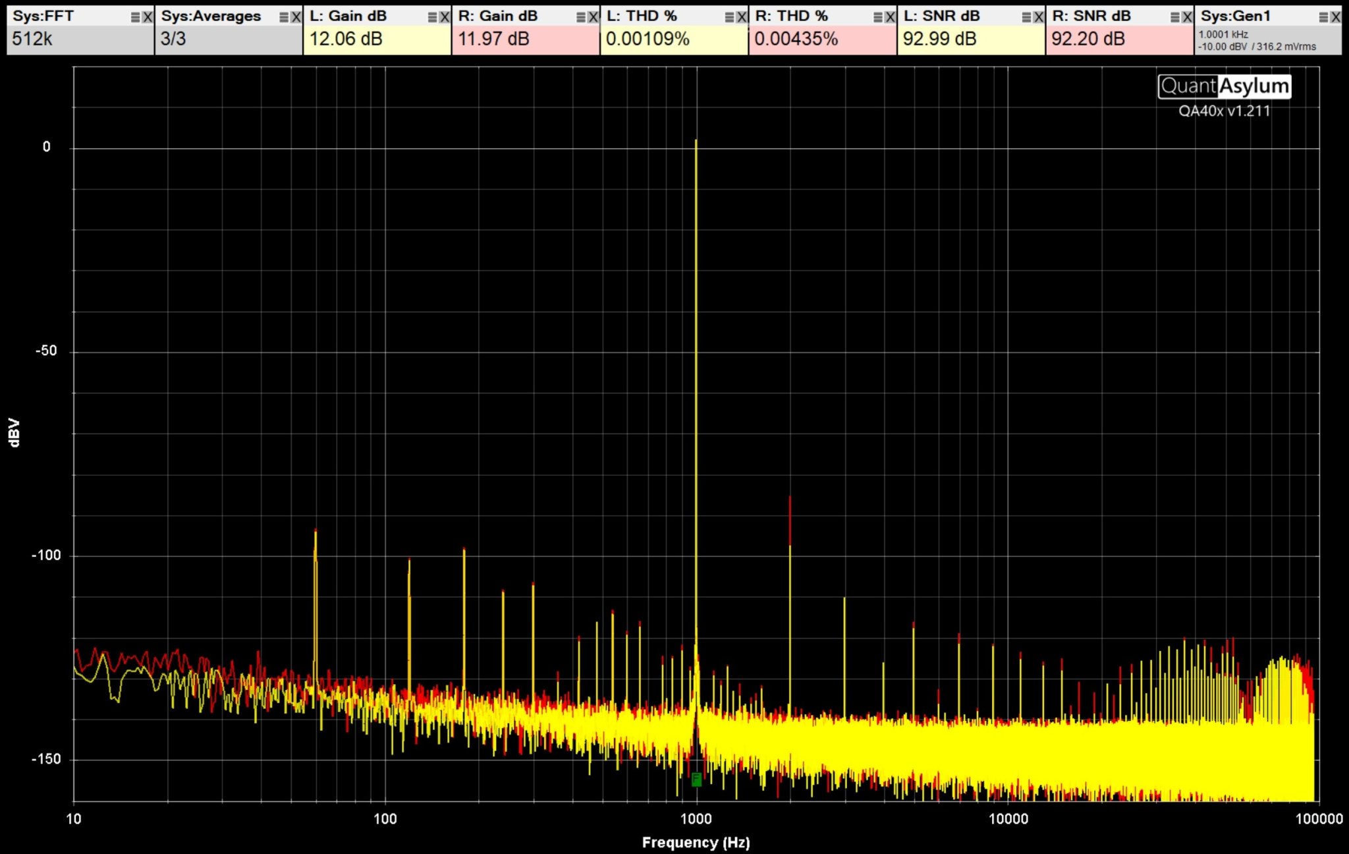
Task: Click the 512k FFT size value
Action: [x=32, y=39]
